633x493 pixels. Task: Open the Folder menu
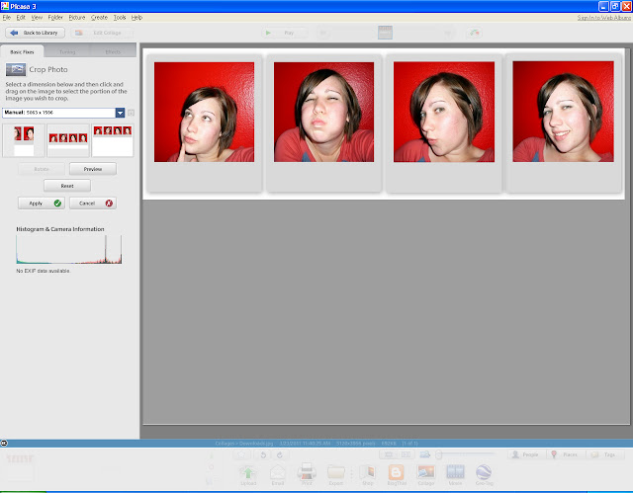[55, 18]
